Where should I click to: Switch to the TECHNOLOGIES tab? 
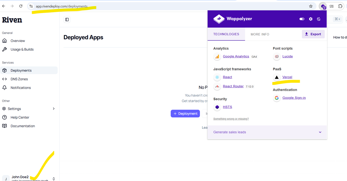[x=226, y=34]
